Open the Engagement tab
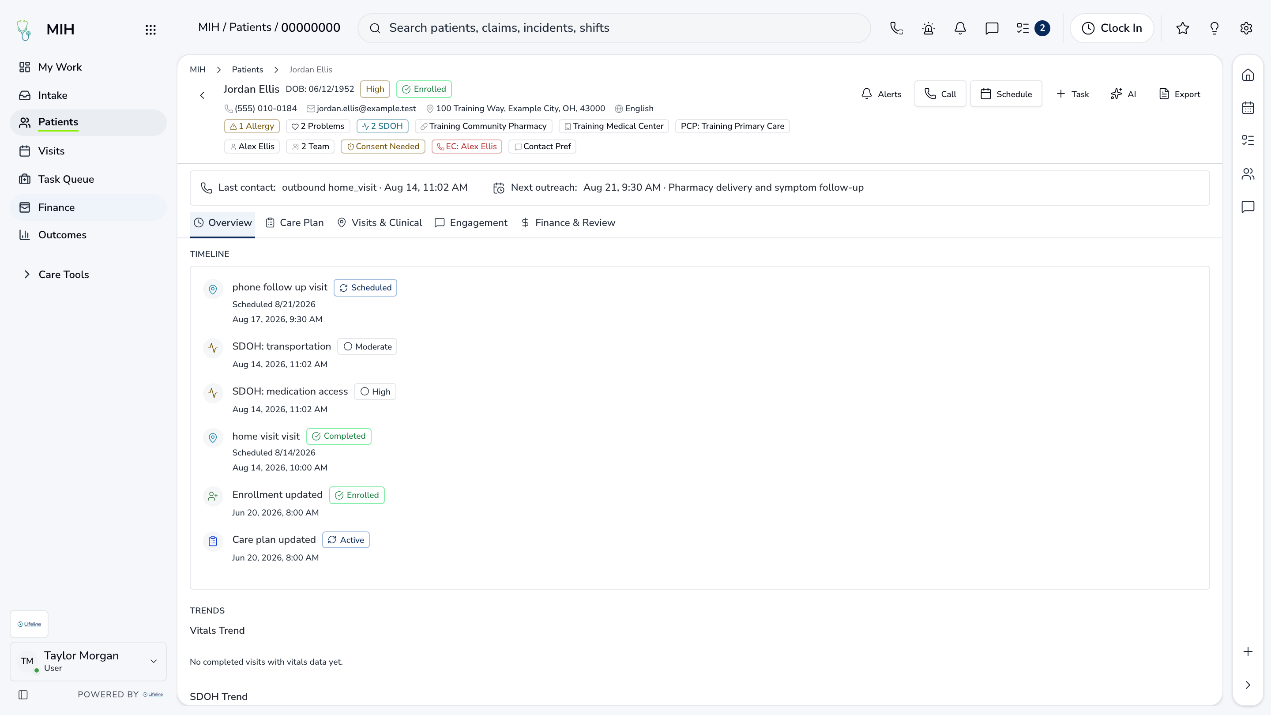The width and height of the screenshot is (1271, 715). coord(471,223)
